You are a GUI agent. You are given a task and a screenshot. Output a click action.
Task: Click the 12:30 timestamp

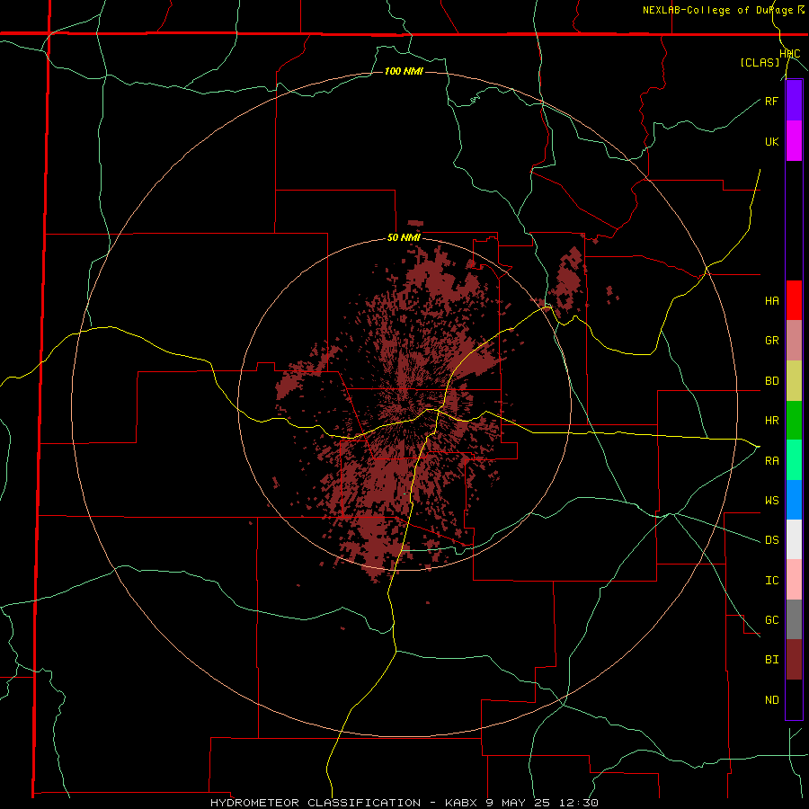pos(577,803)
